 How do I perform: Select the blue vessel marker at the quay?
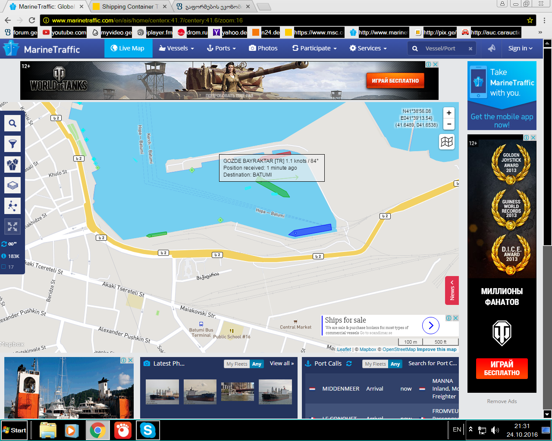click(x=310, y=230)
